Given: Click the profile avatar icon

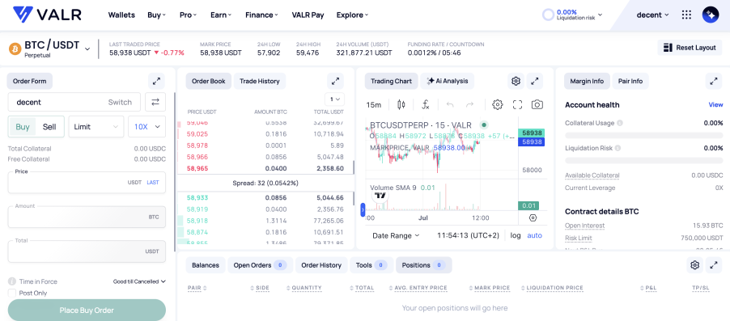Looking at the screenshot, I should [711, 15].
